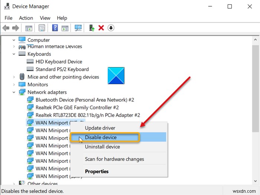260x195 pixels.
Task: Click the Bluetooth Device adapter icon
Action: click(x=30, y=100)
